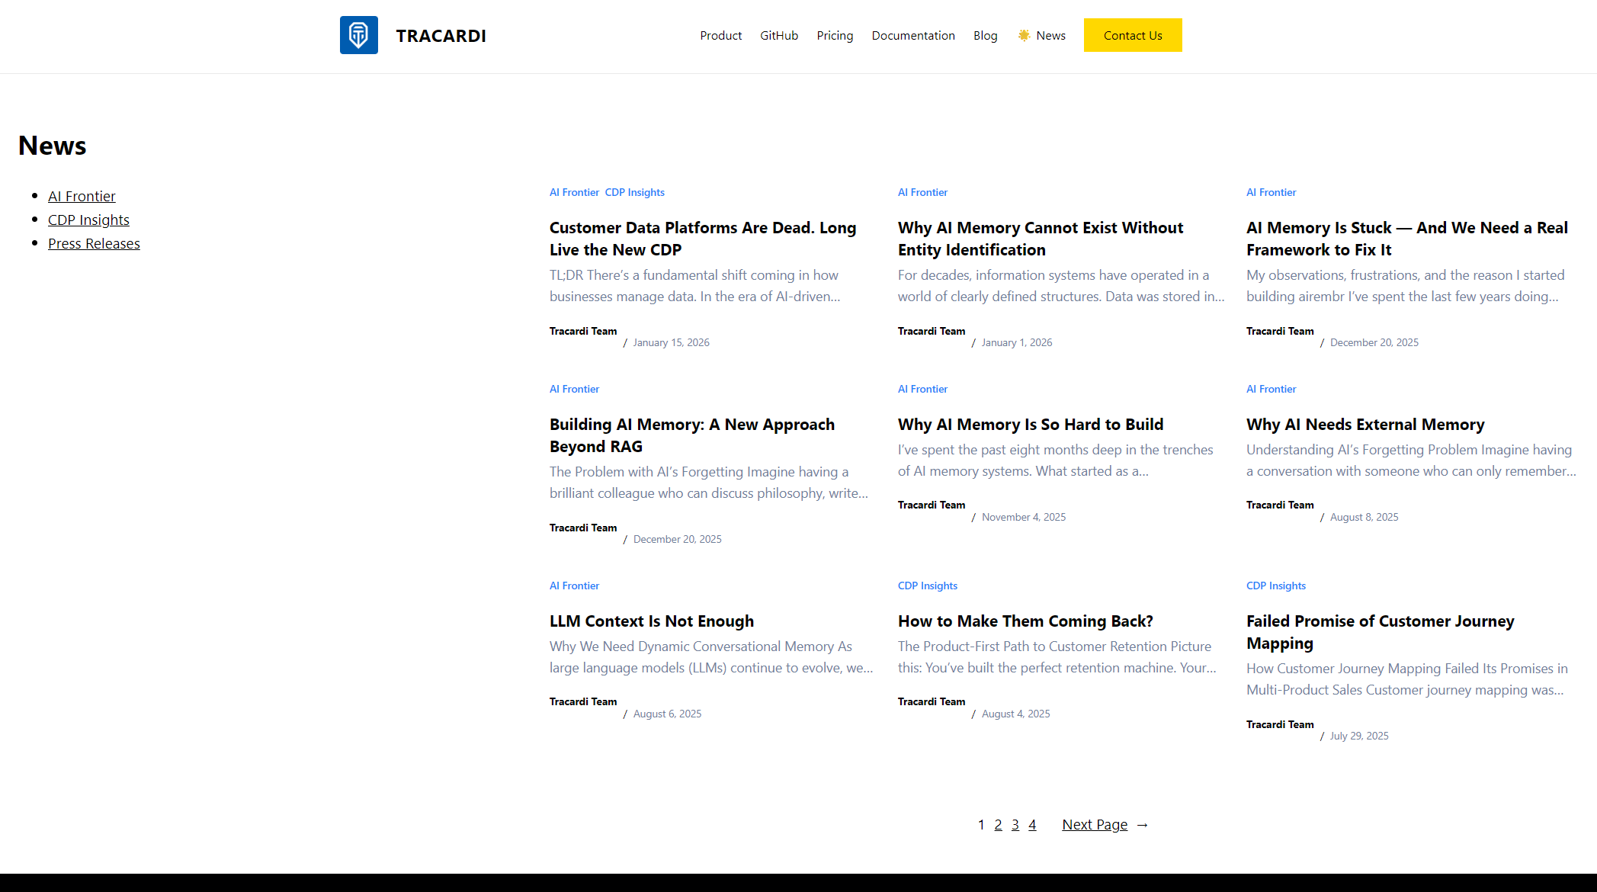Open Documentation from the header
Viewport: 1597px width, 892px height.
pos(912,36)
